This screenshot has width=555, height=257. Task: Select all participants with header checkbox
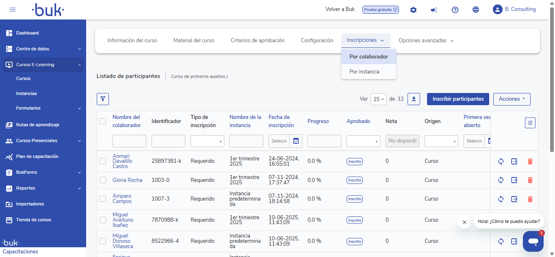point(103,121)
